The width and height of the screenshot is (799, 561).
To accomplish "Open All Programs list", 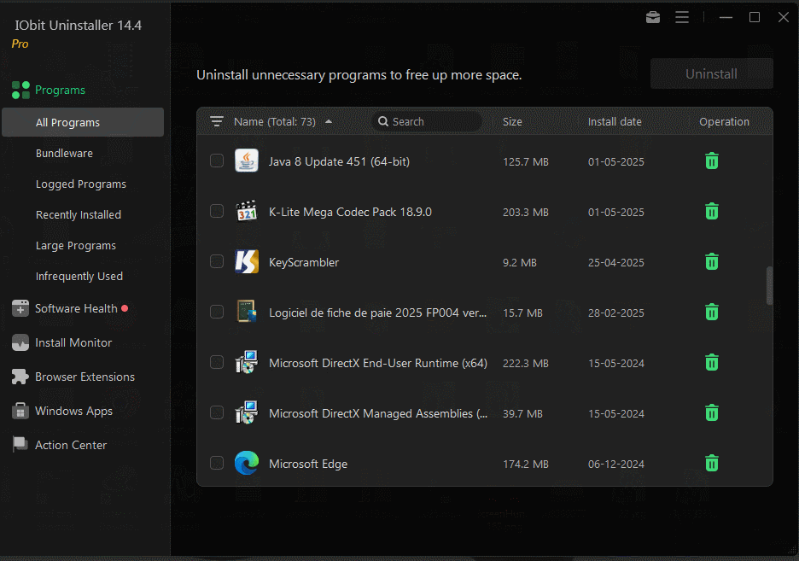I will click(83, 122).
